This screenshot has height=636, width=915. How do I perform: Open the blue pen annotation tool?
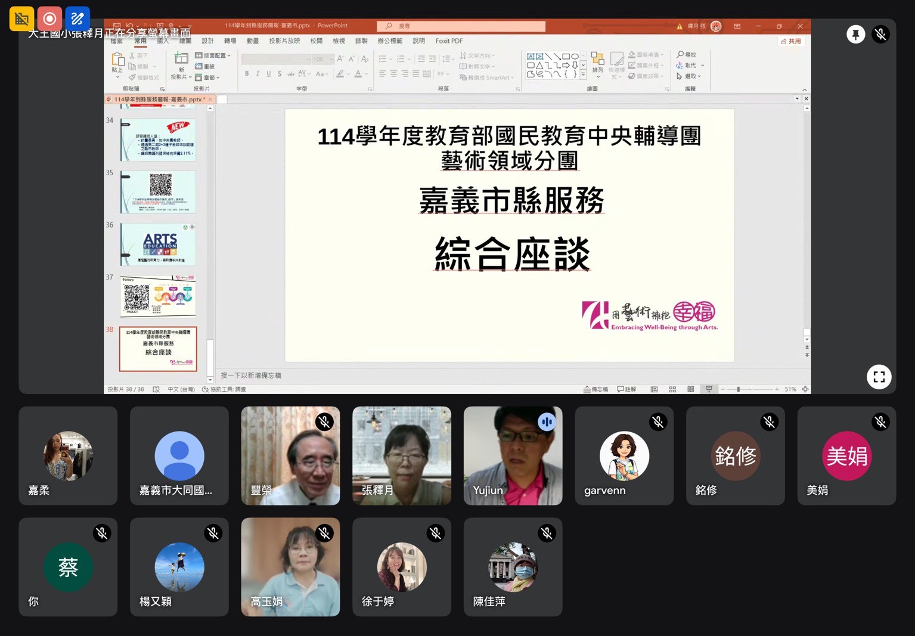coord(77,18)
